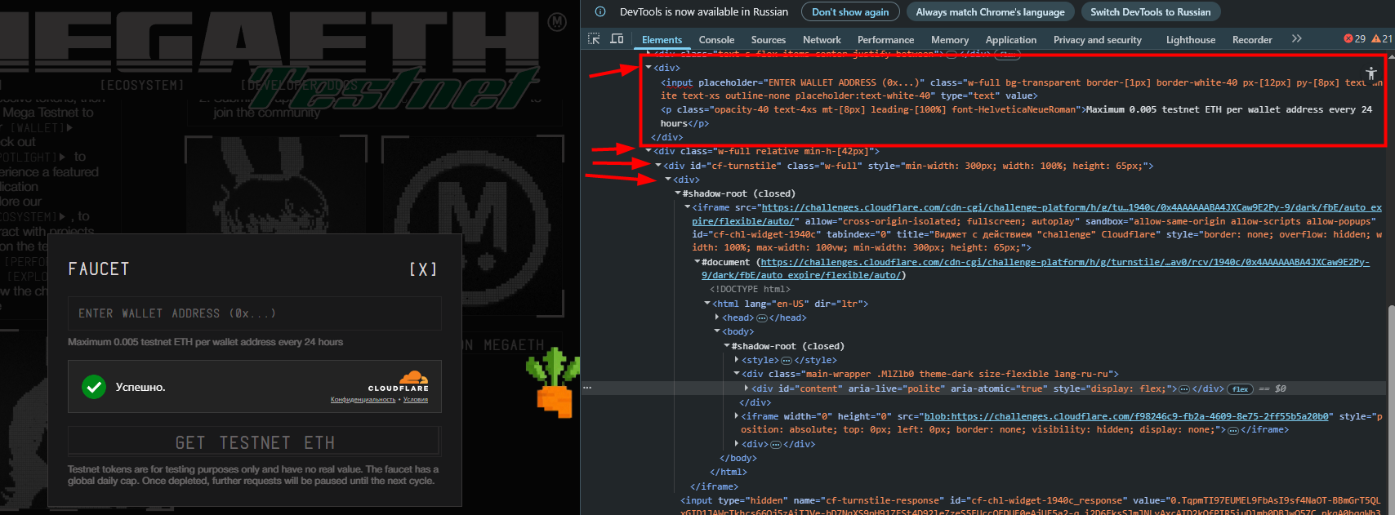
Task: Toggle the device toolbar icon
Action: tap(617, 39)
